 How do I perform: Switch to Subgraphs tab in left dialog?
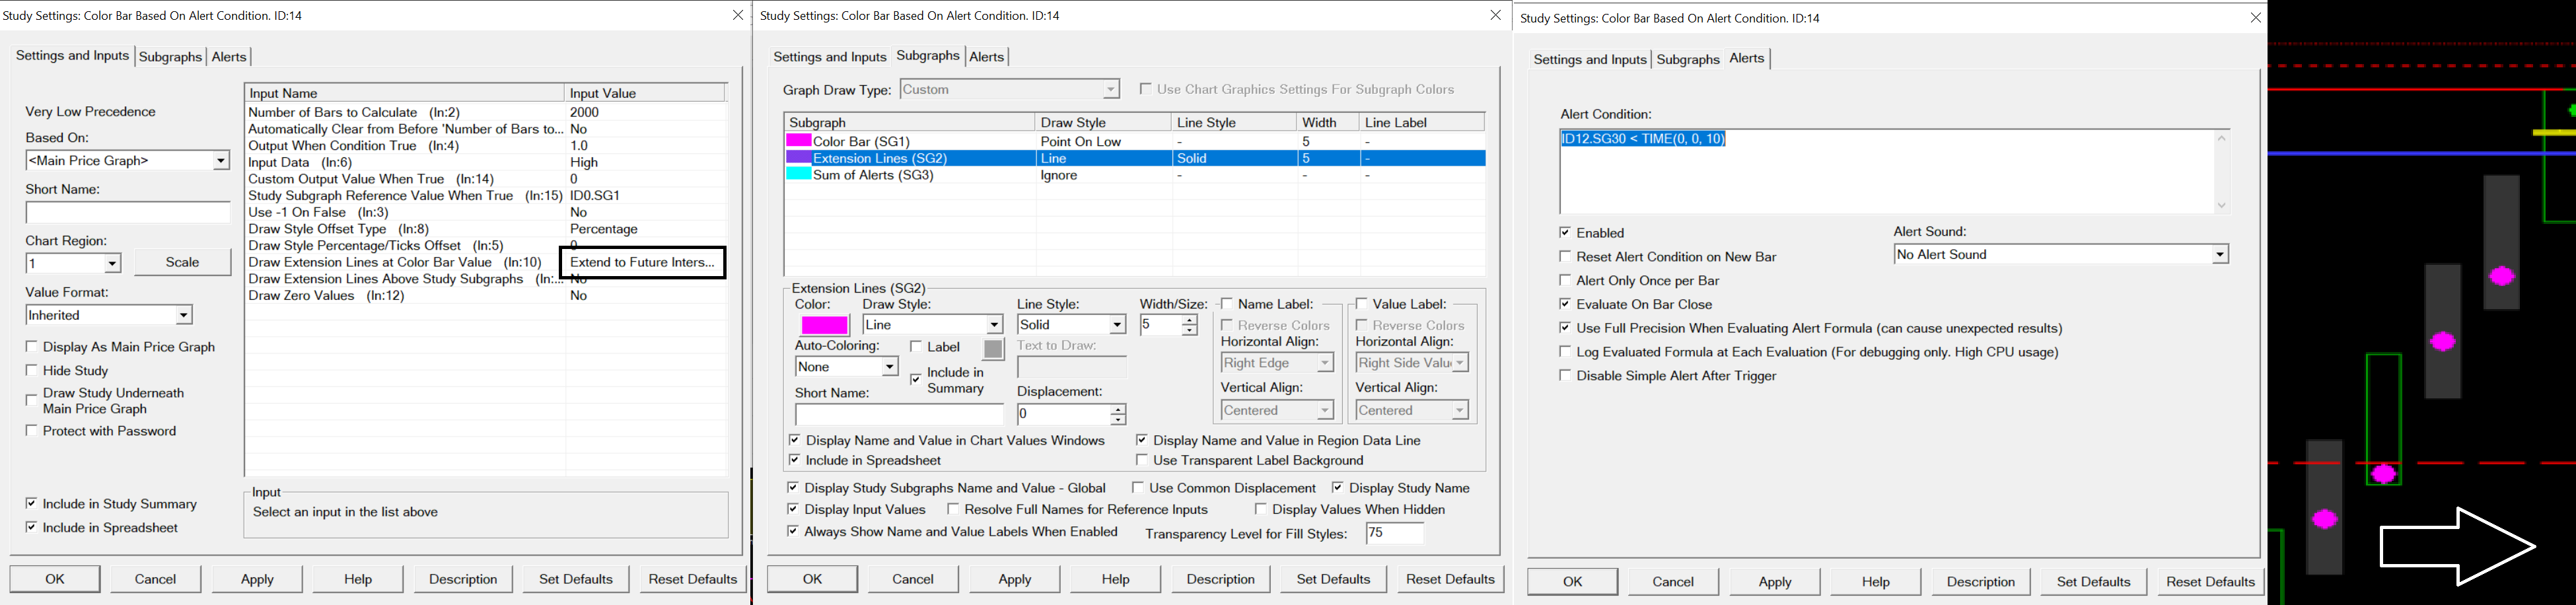click(x=170, y=57)
